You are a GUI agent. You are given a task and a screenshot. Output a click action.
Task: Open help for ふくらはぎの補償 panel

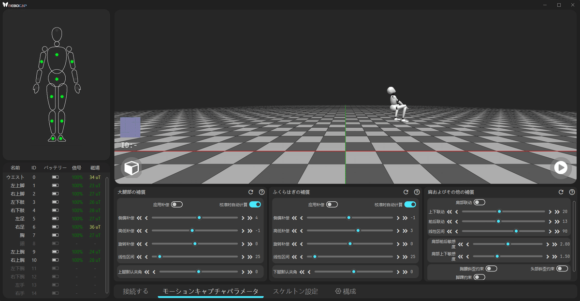pyautogui.click(x=417, y=192)
